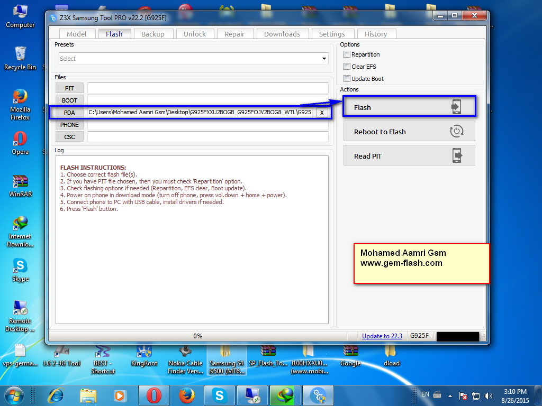Screen dimensions: 542x406
Task: Click the EN language indicator
Action: pos(425,394)
